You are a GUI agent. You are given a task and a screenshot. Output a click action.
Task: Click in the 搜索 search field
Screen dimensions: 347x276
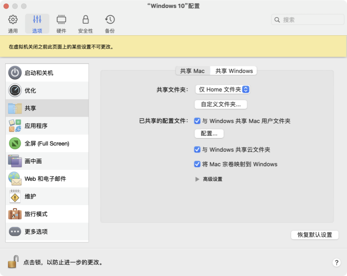tap(307, 20)
